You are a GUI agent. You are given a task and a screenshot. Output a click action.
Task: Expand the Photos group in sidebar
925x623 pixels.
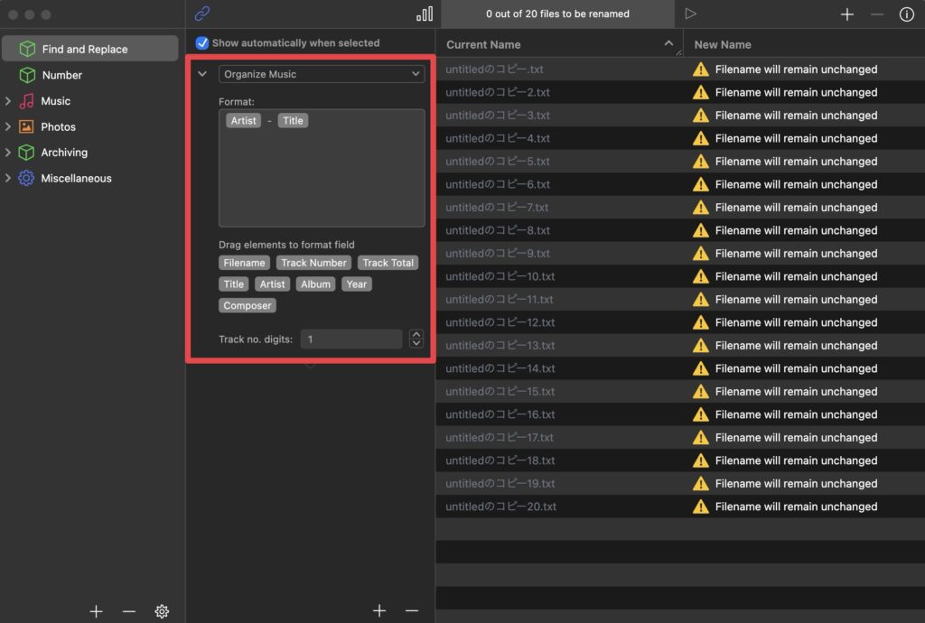tap(8, 127)
